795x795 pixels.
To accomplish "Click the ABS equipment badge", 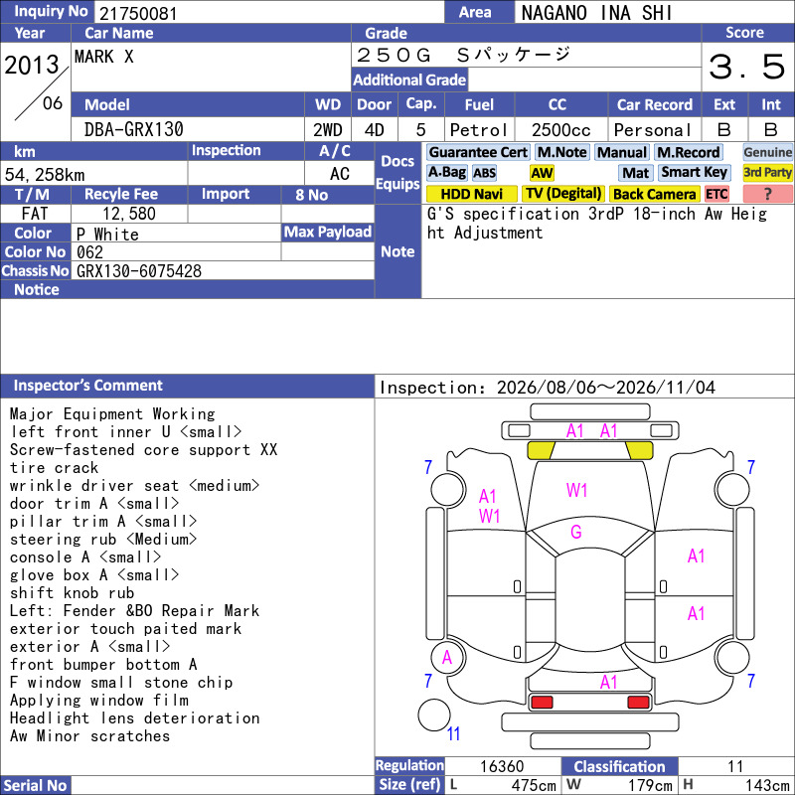I will [484, 173].
